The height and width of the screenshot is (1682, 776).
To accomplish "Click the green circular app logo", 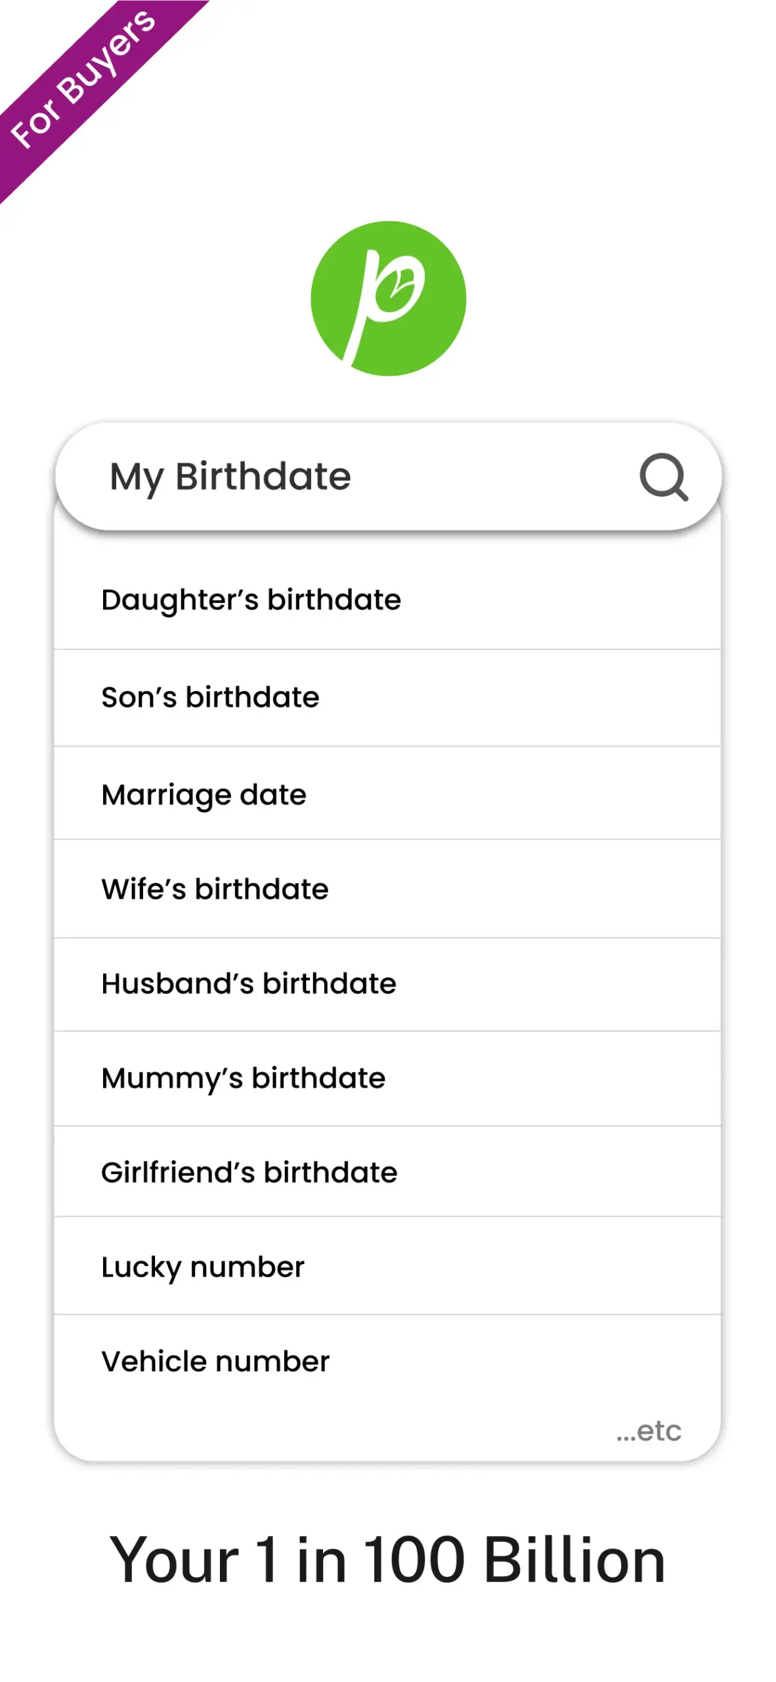I will (388, 298).
